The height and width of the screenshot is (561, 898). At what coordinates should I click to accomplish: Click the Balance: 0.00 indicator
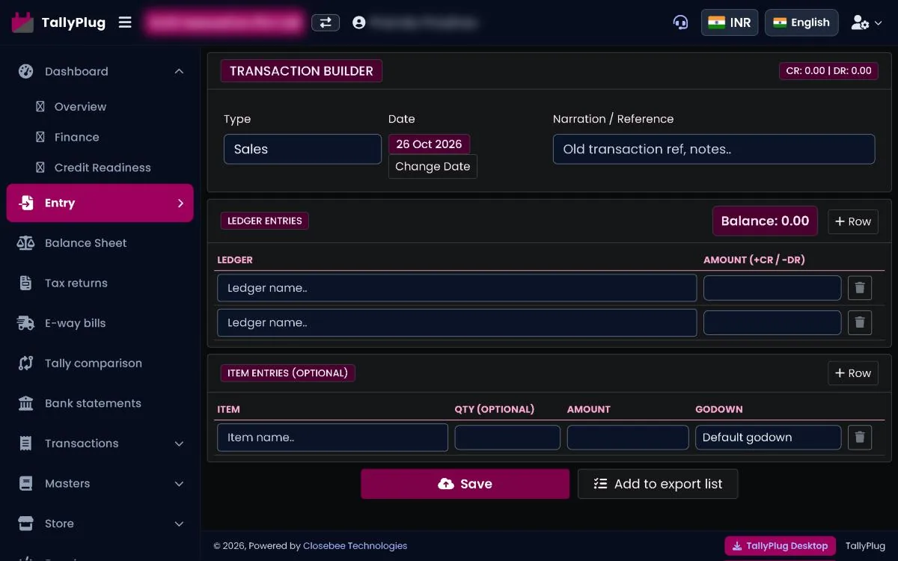(x=765, y=221)
